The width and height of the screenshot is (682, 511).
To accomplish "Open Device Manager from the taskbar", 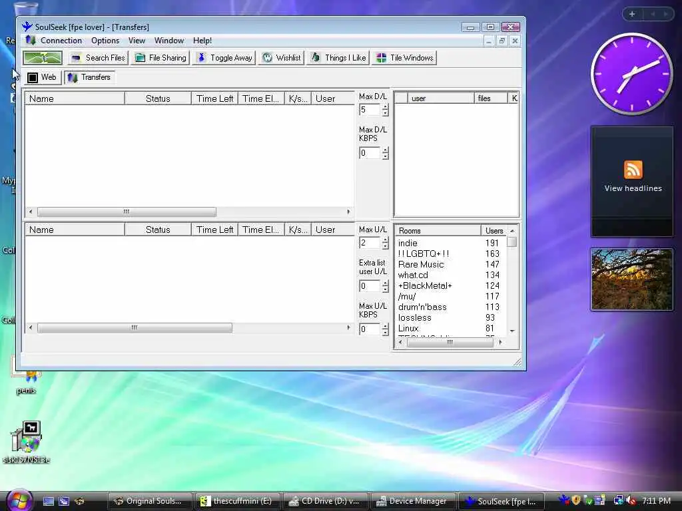I will coord(413,501).
